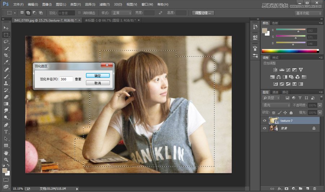Select the Eraser tool

coord(6,97)
